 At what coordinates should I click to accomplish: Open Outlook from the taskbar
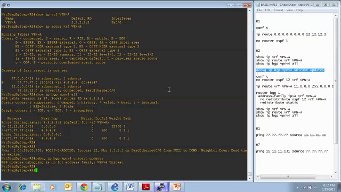(x=68, y=187)
